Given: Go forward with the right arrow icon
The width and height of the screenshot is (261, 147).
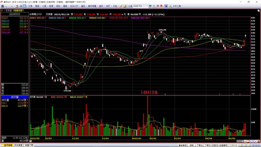Looking at the screenshot, I should pos(12,6).
